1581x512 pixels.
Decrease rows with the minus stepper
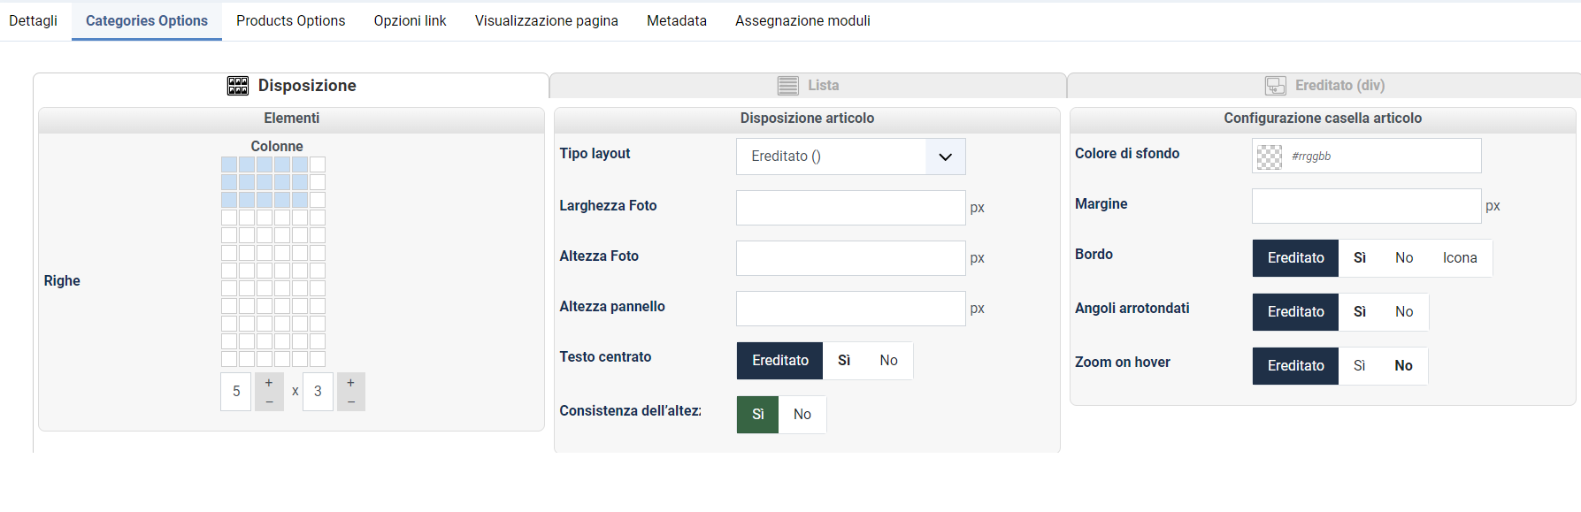(x=350, y=401)
